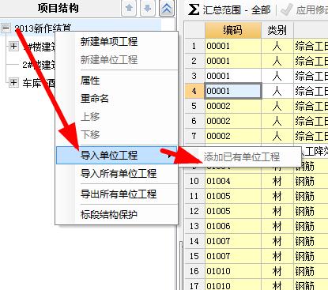328x290 pixels.
Task: Click the 应用修改 checkmark icon
Action: pos(287,9)
